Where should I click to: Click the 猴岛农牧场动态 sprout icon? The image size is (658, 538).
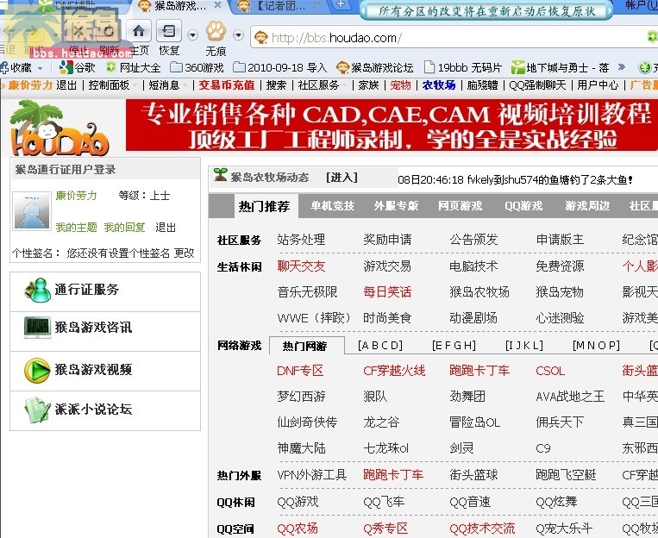tap(220, 174)
